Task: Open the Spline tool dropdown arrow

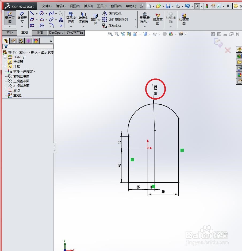Action: (x=56, y=14)
